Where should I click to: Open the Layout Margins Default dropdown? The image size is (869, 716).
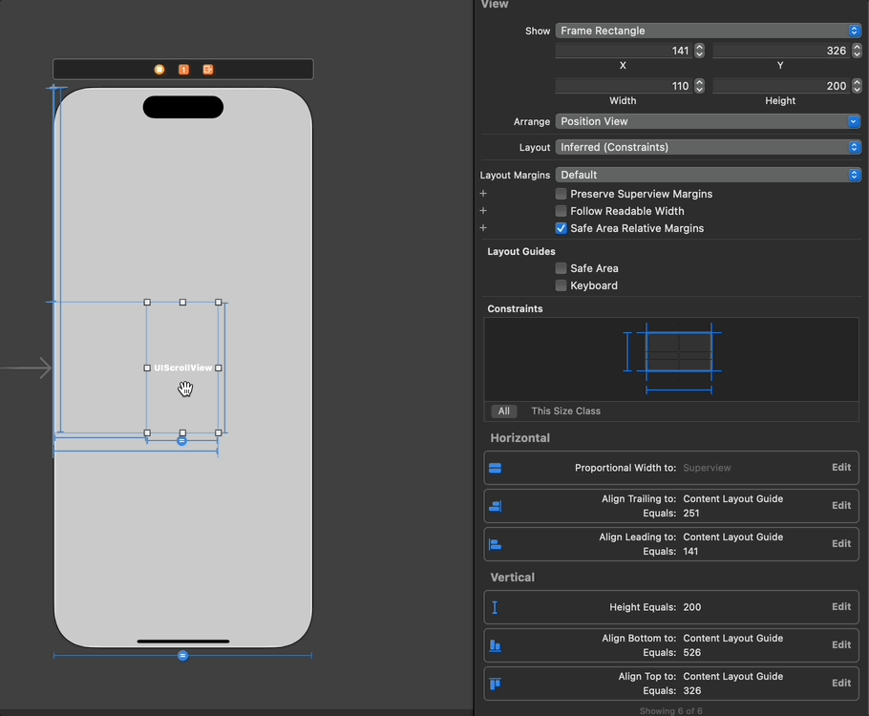point(708,175)
